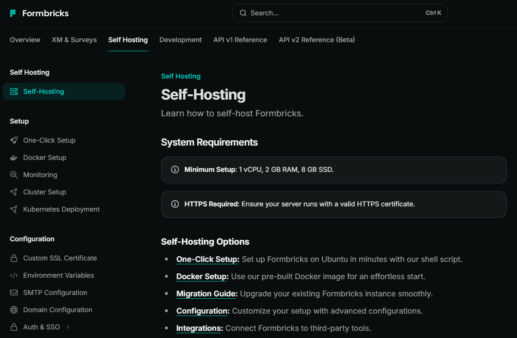Click the envelope icon for SMTP Configuration
The width and height of the screenshot is (517, 338).
tap(14, 293)
